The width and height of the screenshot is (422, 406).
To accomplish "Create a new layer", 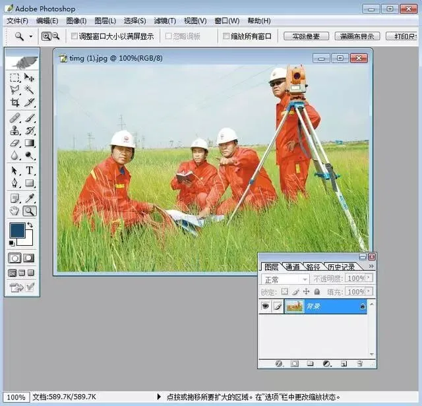I will 344,364.
